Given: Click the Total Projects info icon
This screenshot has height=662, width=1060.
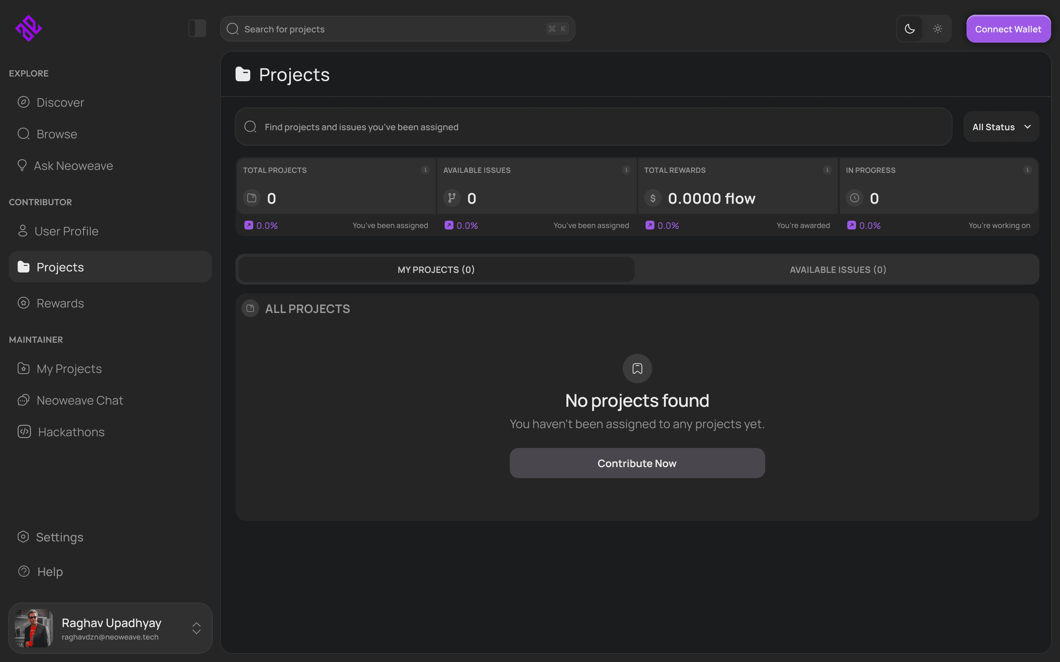Looking at the screenshot, I should pyautogui.click(x=425, y=170).
